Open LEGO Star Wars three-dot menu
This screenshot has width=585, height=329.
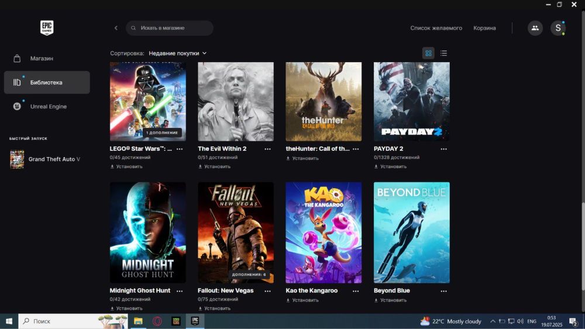180,149
